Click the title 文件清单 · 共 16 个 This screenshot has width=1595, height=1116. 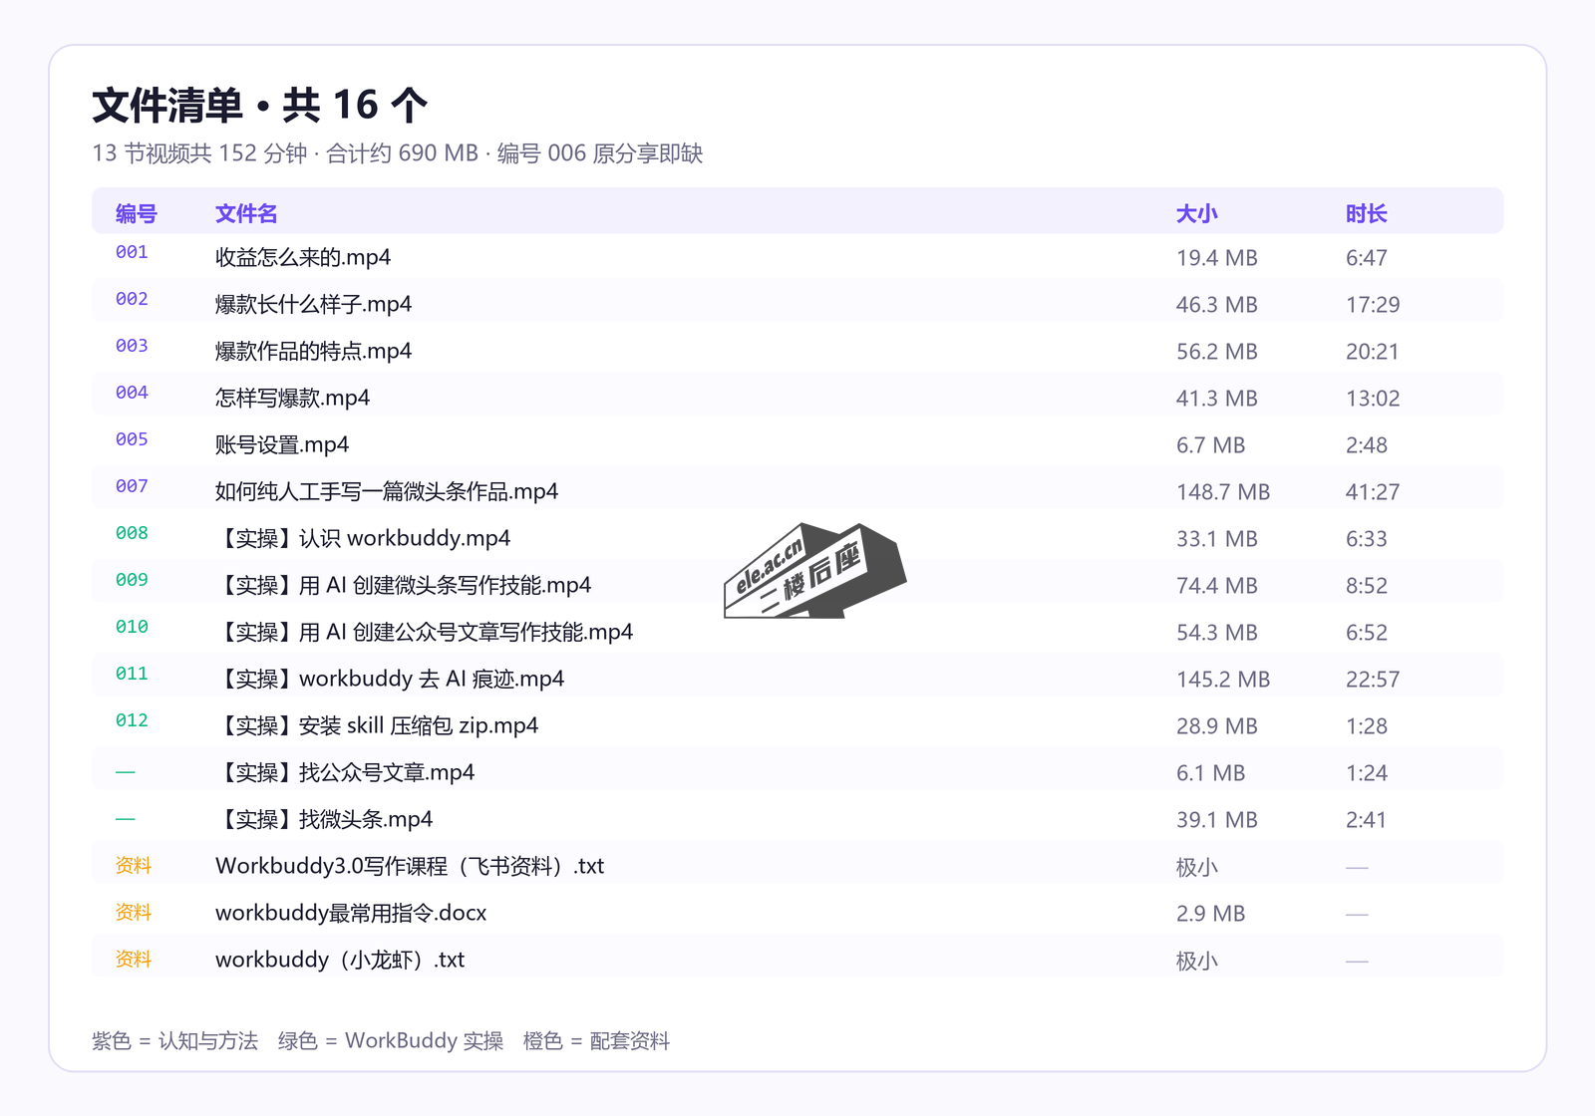point(260,105)
